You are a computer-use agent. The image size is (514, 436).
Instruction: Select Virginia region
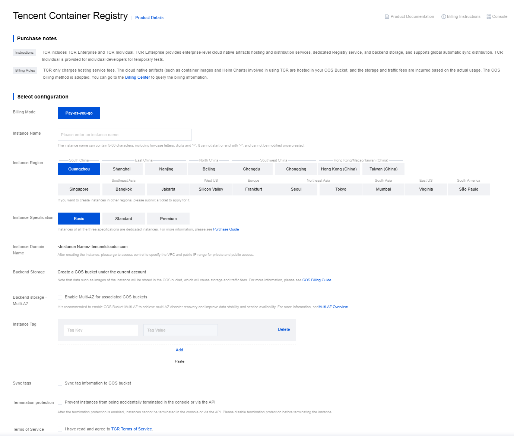click(x=426, y=189)
